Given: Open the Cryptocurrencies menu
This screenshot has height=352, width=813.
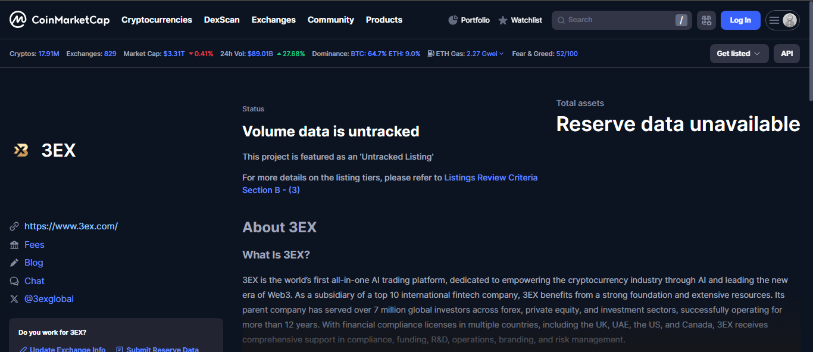Looking at the screenshot, I should [x=157, y=20].
